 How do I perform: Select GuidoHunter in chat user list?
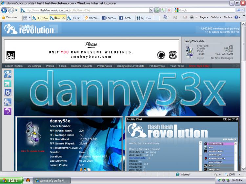click(219, 144)
